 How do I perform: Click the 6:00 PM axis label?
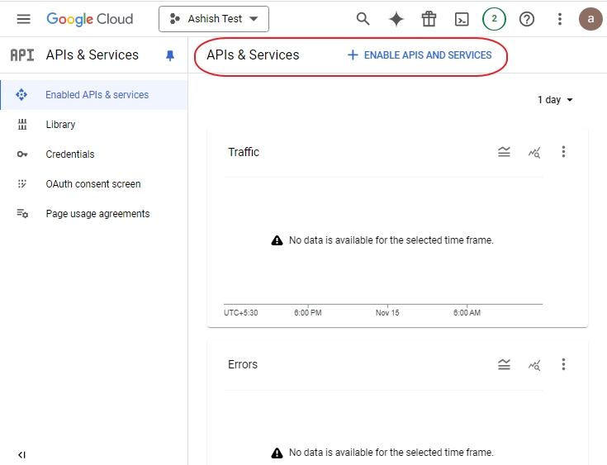click(308, 313)
